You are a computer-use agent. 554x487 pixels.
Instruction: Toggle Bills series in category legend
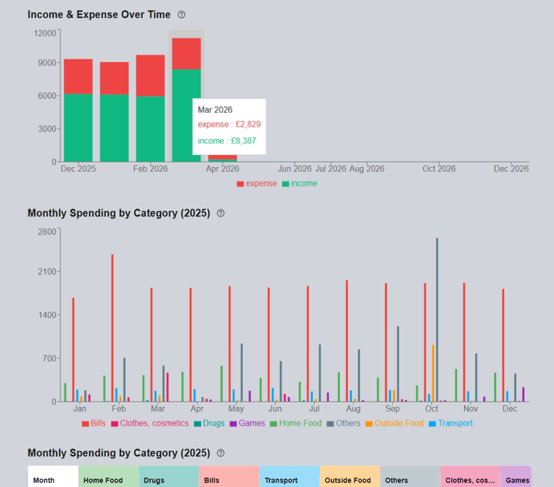pyautogui.click(x=94, y=424)
